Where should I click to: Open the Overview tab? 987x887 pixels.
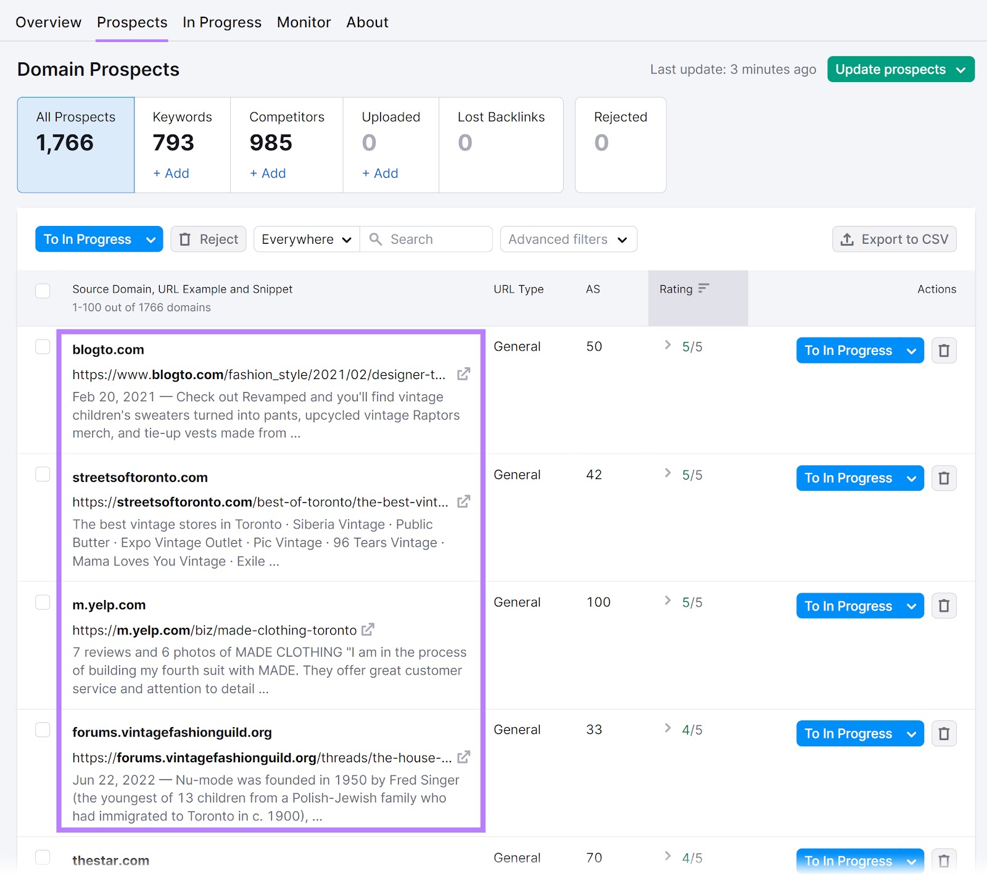pyautogui.click(x=48, y=22)
